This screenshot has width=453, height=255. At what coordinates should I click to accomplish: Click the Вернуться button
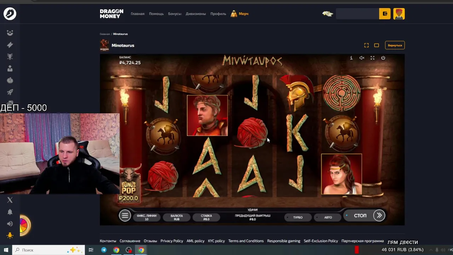tap(395, 45)
